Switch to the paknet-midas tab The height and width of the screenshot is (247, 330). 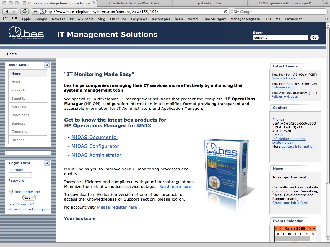pos(210,3)
